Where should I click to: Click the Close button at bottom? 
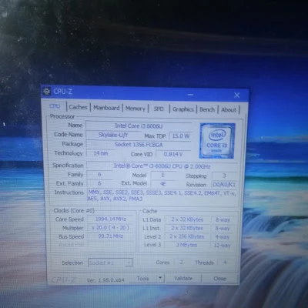(219, 279)
